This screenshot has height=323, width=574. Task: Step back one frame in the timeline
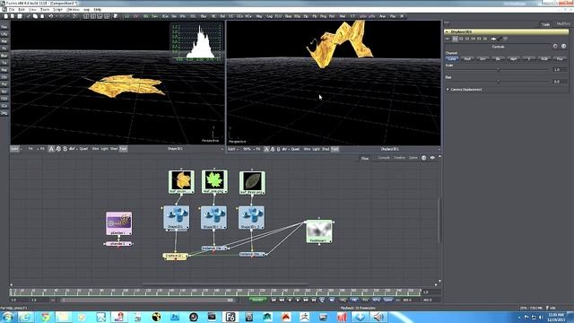click(282, 300)
